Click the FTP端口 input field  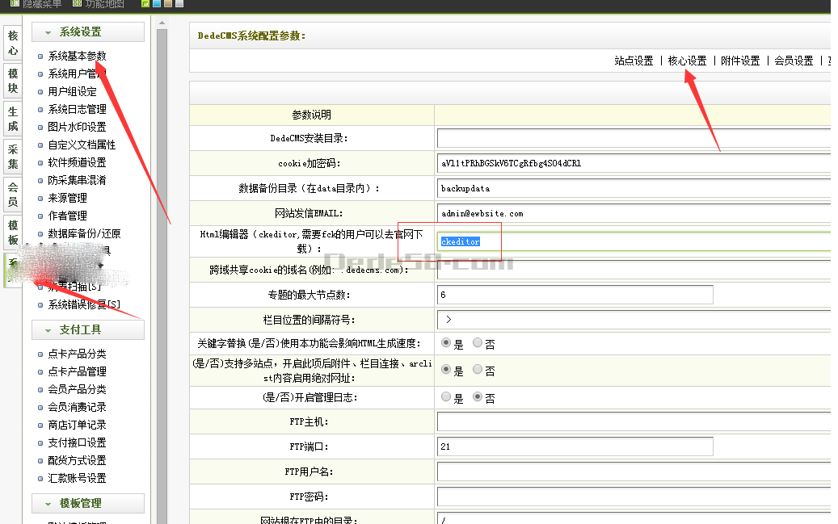click(575, 446)
